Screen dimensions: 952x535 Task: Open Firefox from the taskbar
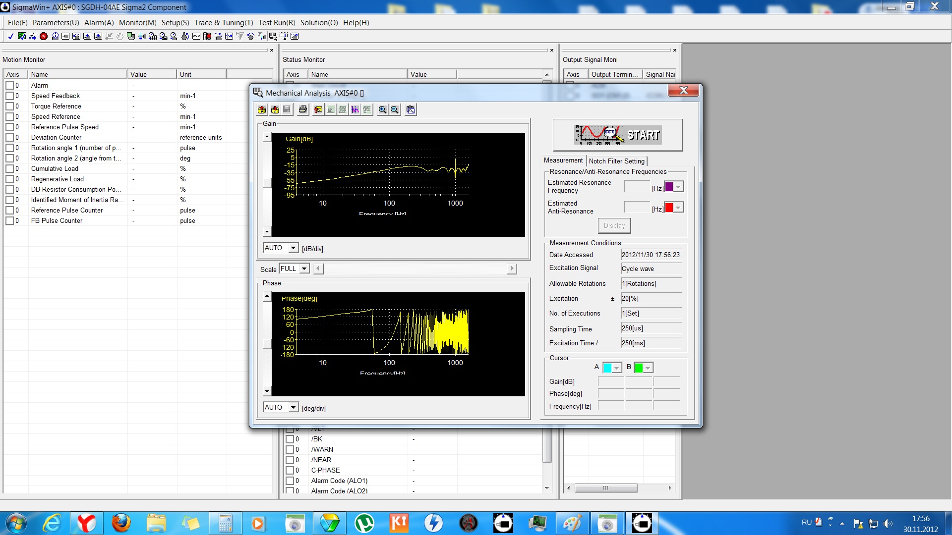click(x=121, y=523)
